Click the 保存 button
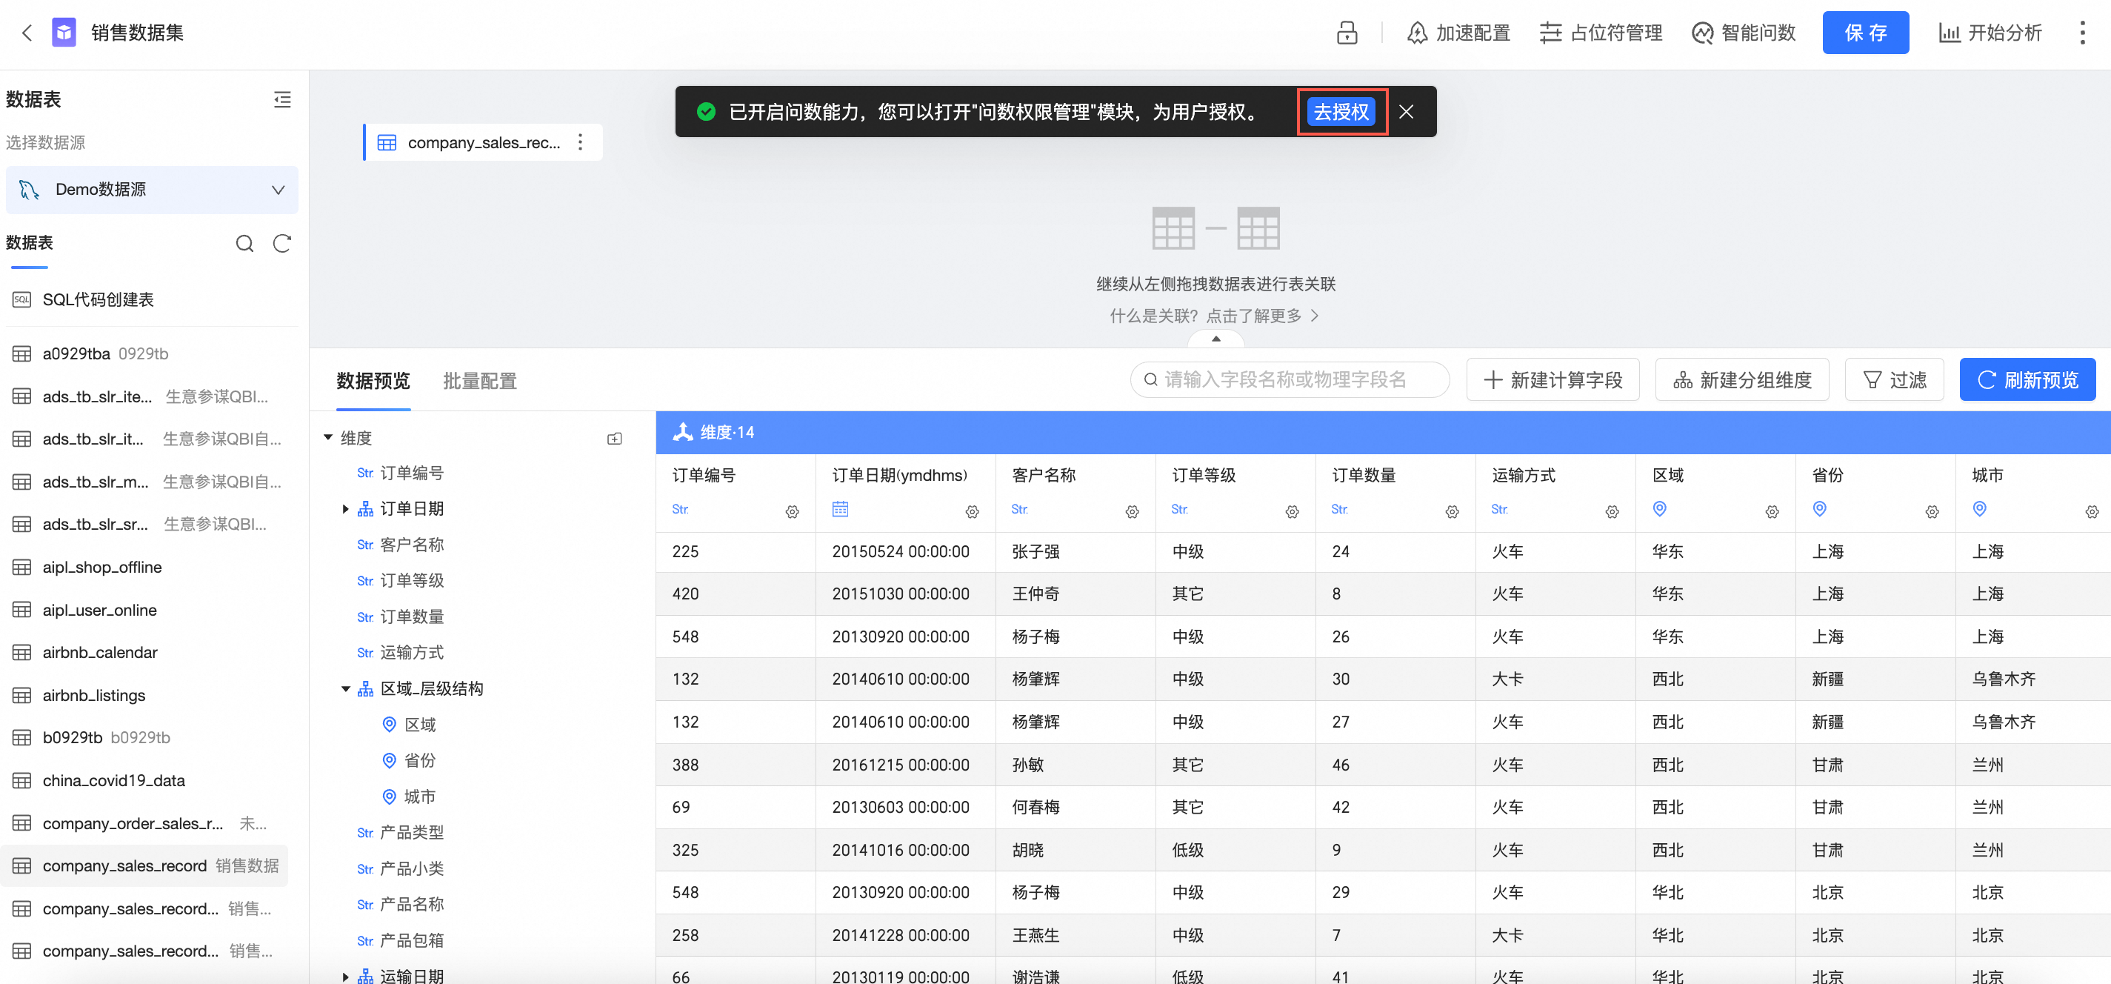 [x=1865, y=33]
